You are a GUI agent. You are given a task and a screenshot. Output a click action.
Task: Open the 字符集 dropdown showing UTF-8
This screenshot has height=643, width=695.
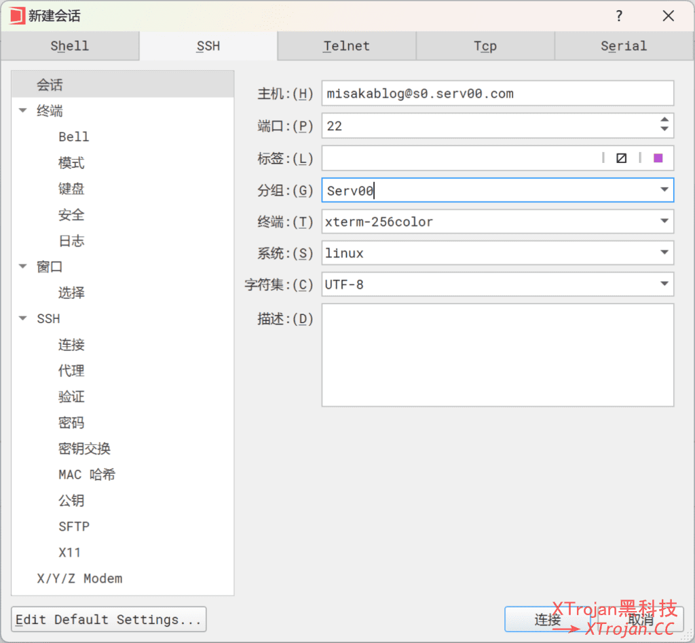point(664,284)
